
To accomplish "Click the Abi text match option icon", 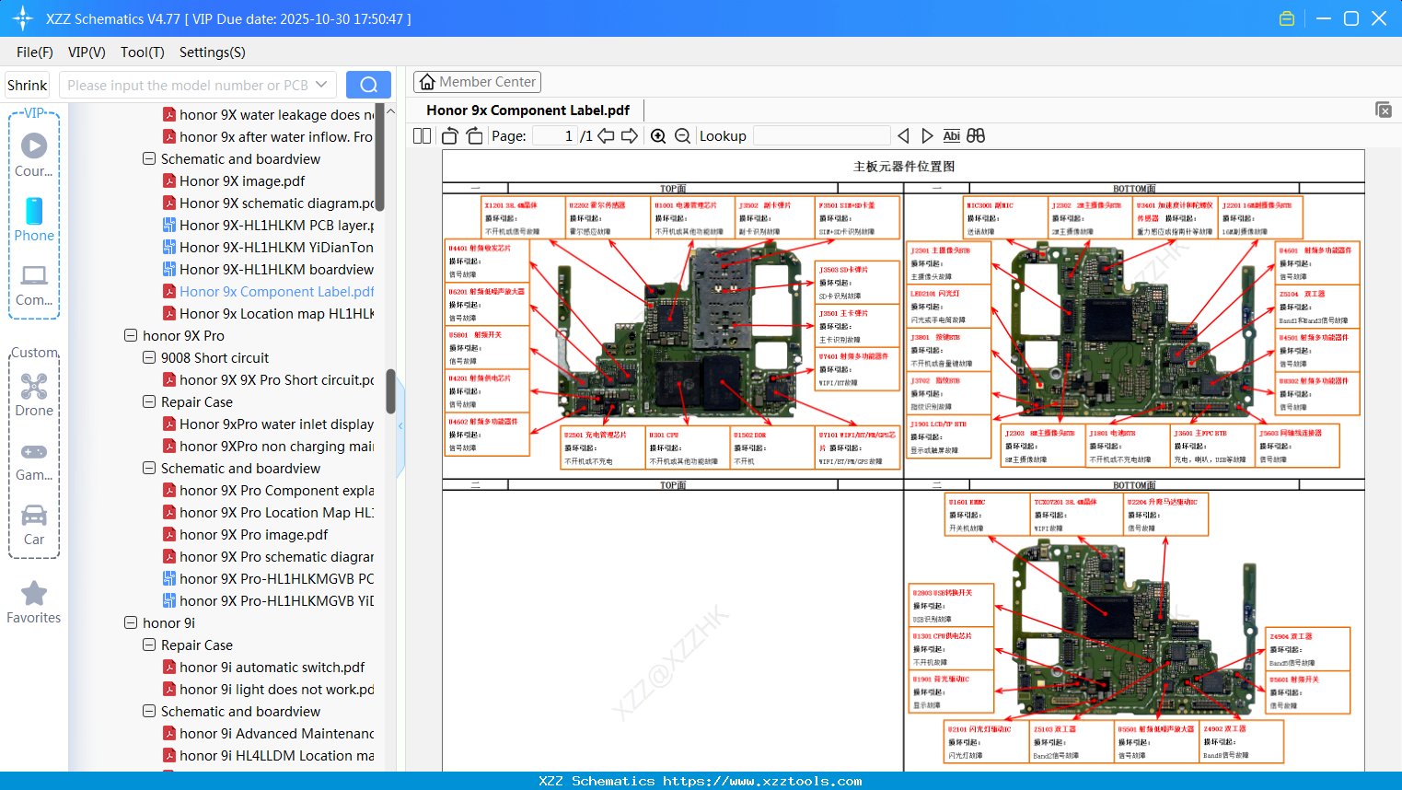I will tap(952, 136).
